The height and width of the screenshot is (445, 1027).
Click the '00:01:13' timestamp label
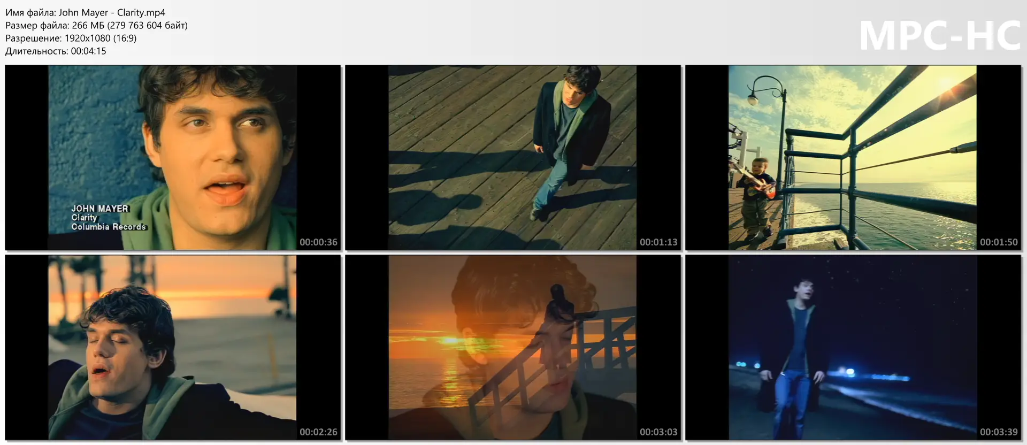pyautogui.click(x=658, y=242)
